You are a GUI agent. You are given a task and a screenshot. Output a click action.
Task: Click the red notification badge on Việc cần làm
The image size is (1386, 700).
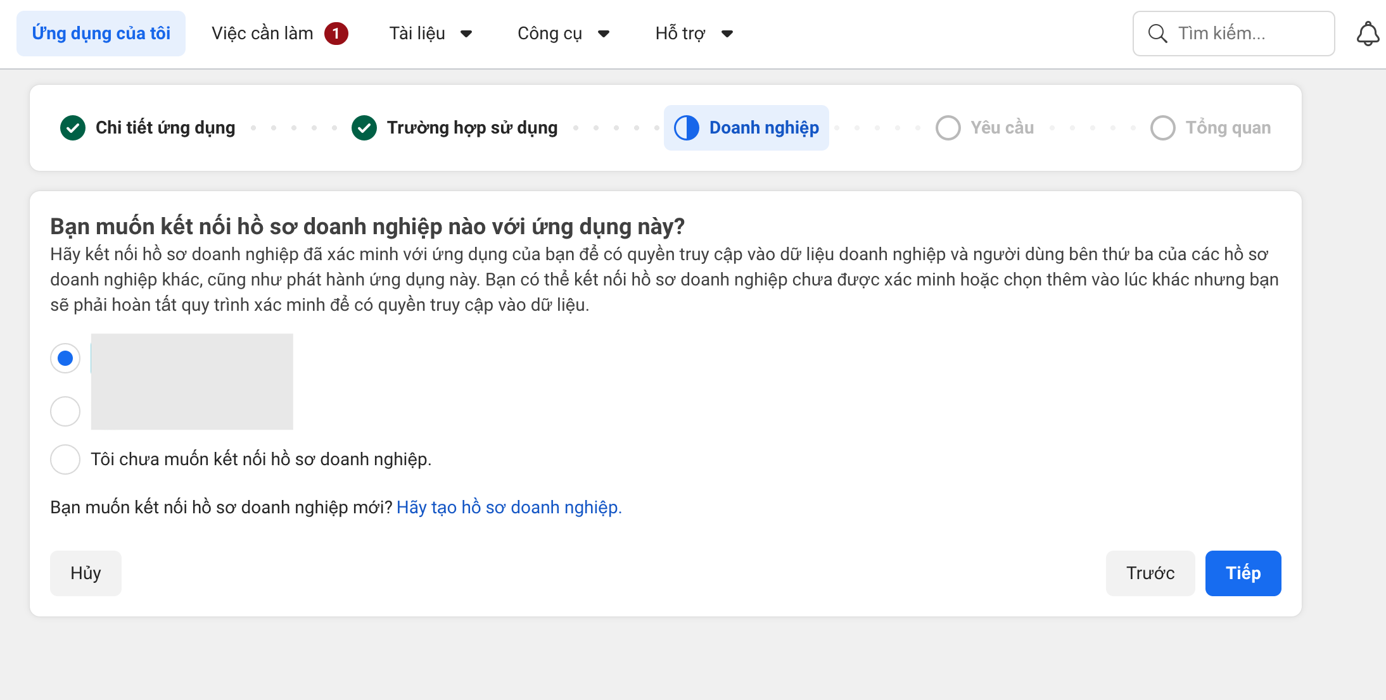(336, 34)
